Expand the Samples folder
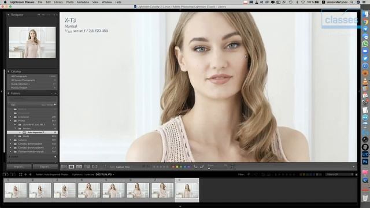The width and height of the screenshot is (370, 208). coord(10,140)
